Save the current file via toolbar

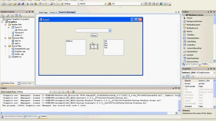pyautogui.click(x=19, y=4)
